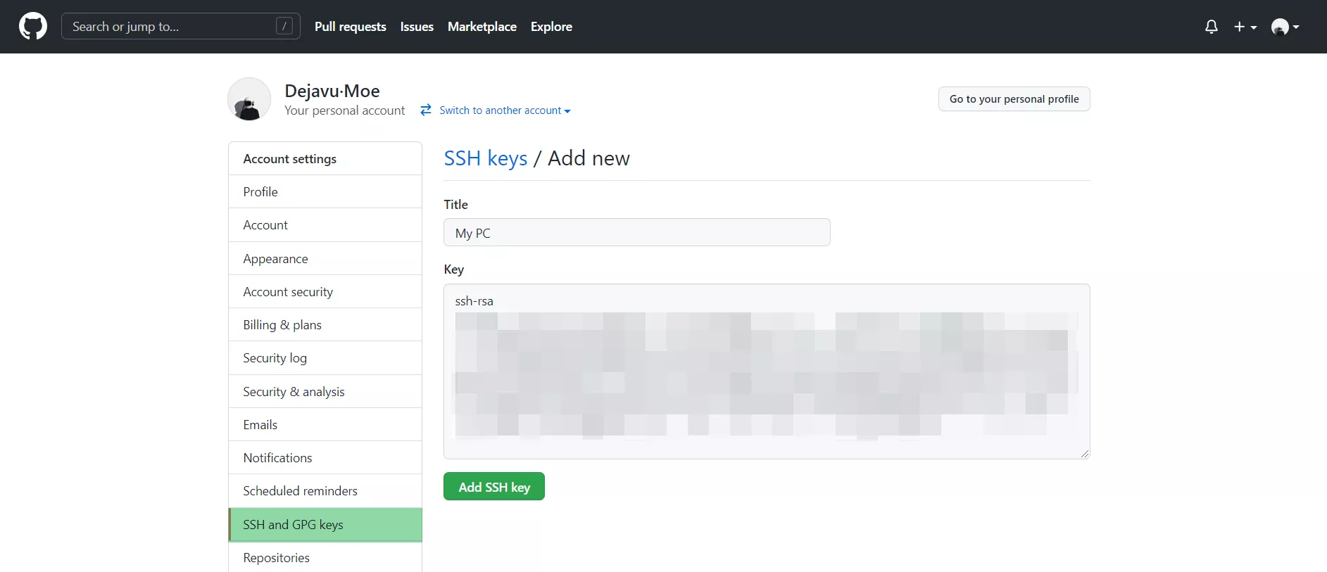Image resolution: width=1327 pixels, height=572 pixels.
Task: Open Security & analysis settings
Action: (x=325, y=392)
